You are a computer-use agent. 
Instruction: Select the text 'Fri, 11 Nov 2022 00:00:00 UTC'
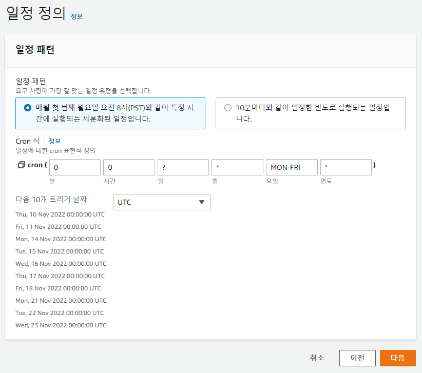click(x=58, y=227)
